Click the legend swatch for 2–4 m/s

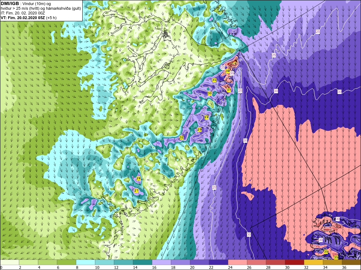[29, 262]
